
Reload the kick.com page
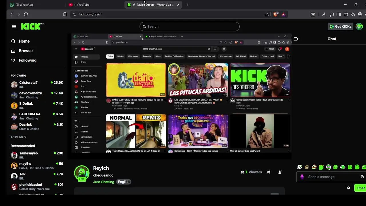point(26,14)
